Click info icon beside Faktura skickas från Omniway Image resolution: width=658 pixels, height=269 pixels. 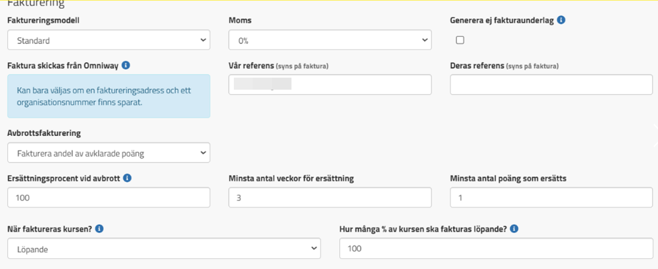[125, 66]
